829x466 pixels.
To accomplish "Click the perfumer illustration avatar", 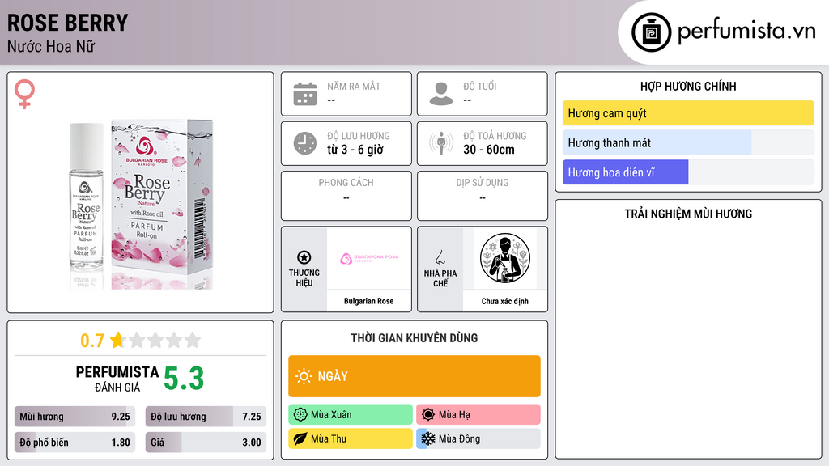I will [x=505, y=258].
